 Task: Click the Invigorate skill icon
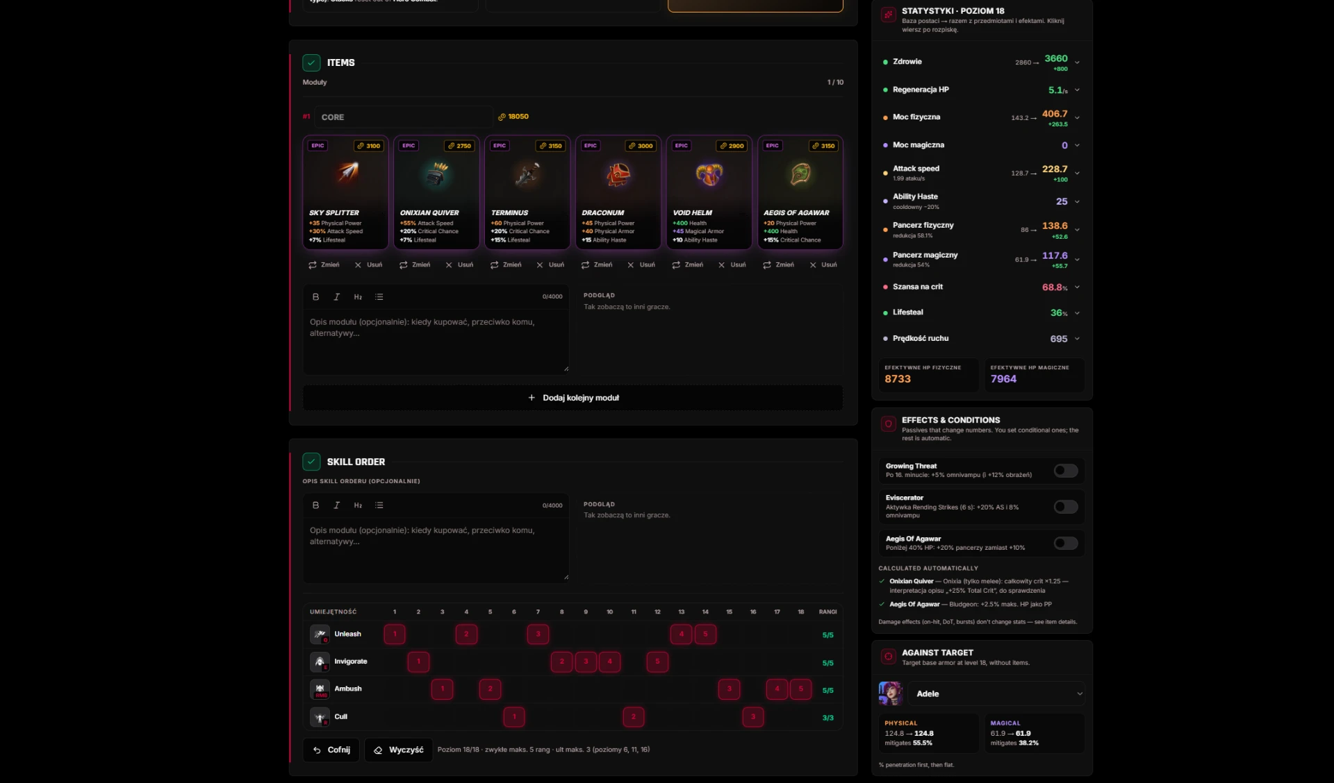pyautogui.click(x=320, y=662)
